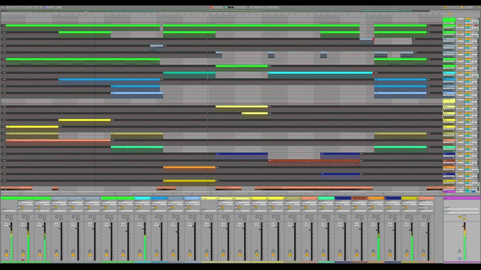Click the Capture MIDI icon
The width and height of the screenshot is (481, 270).
[x=244, y=7]
